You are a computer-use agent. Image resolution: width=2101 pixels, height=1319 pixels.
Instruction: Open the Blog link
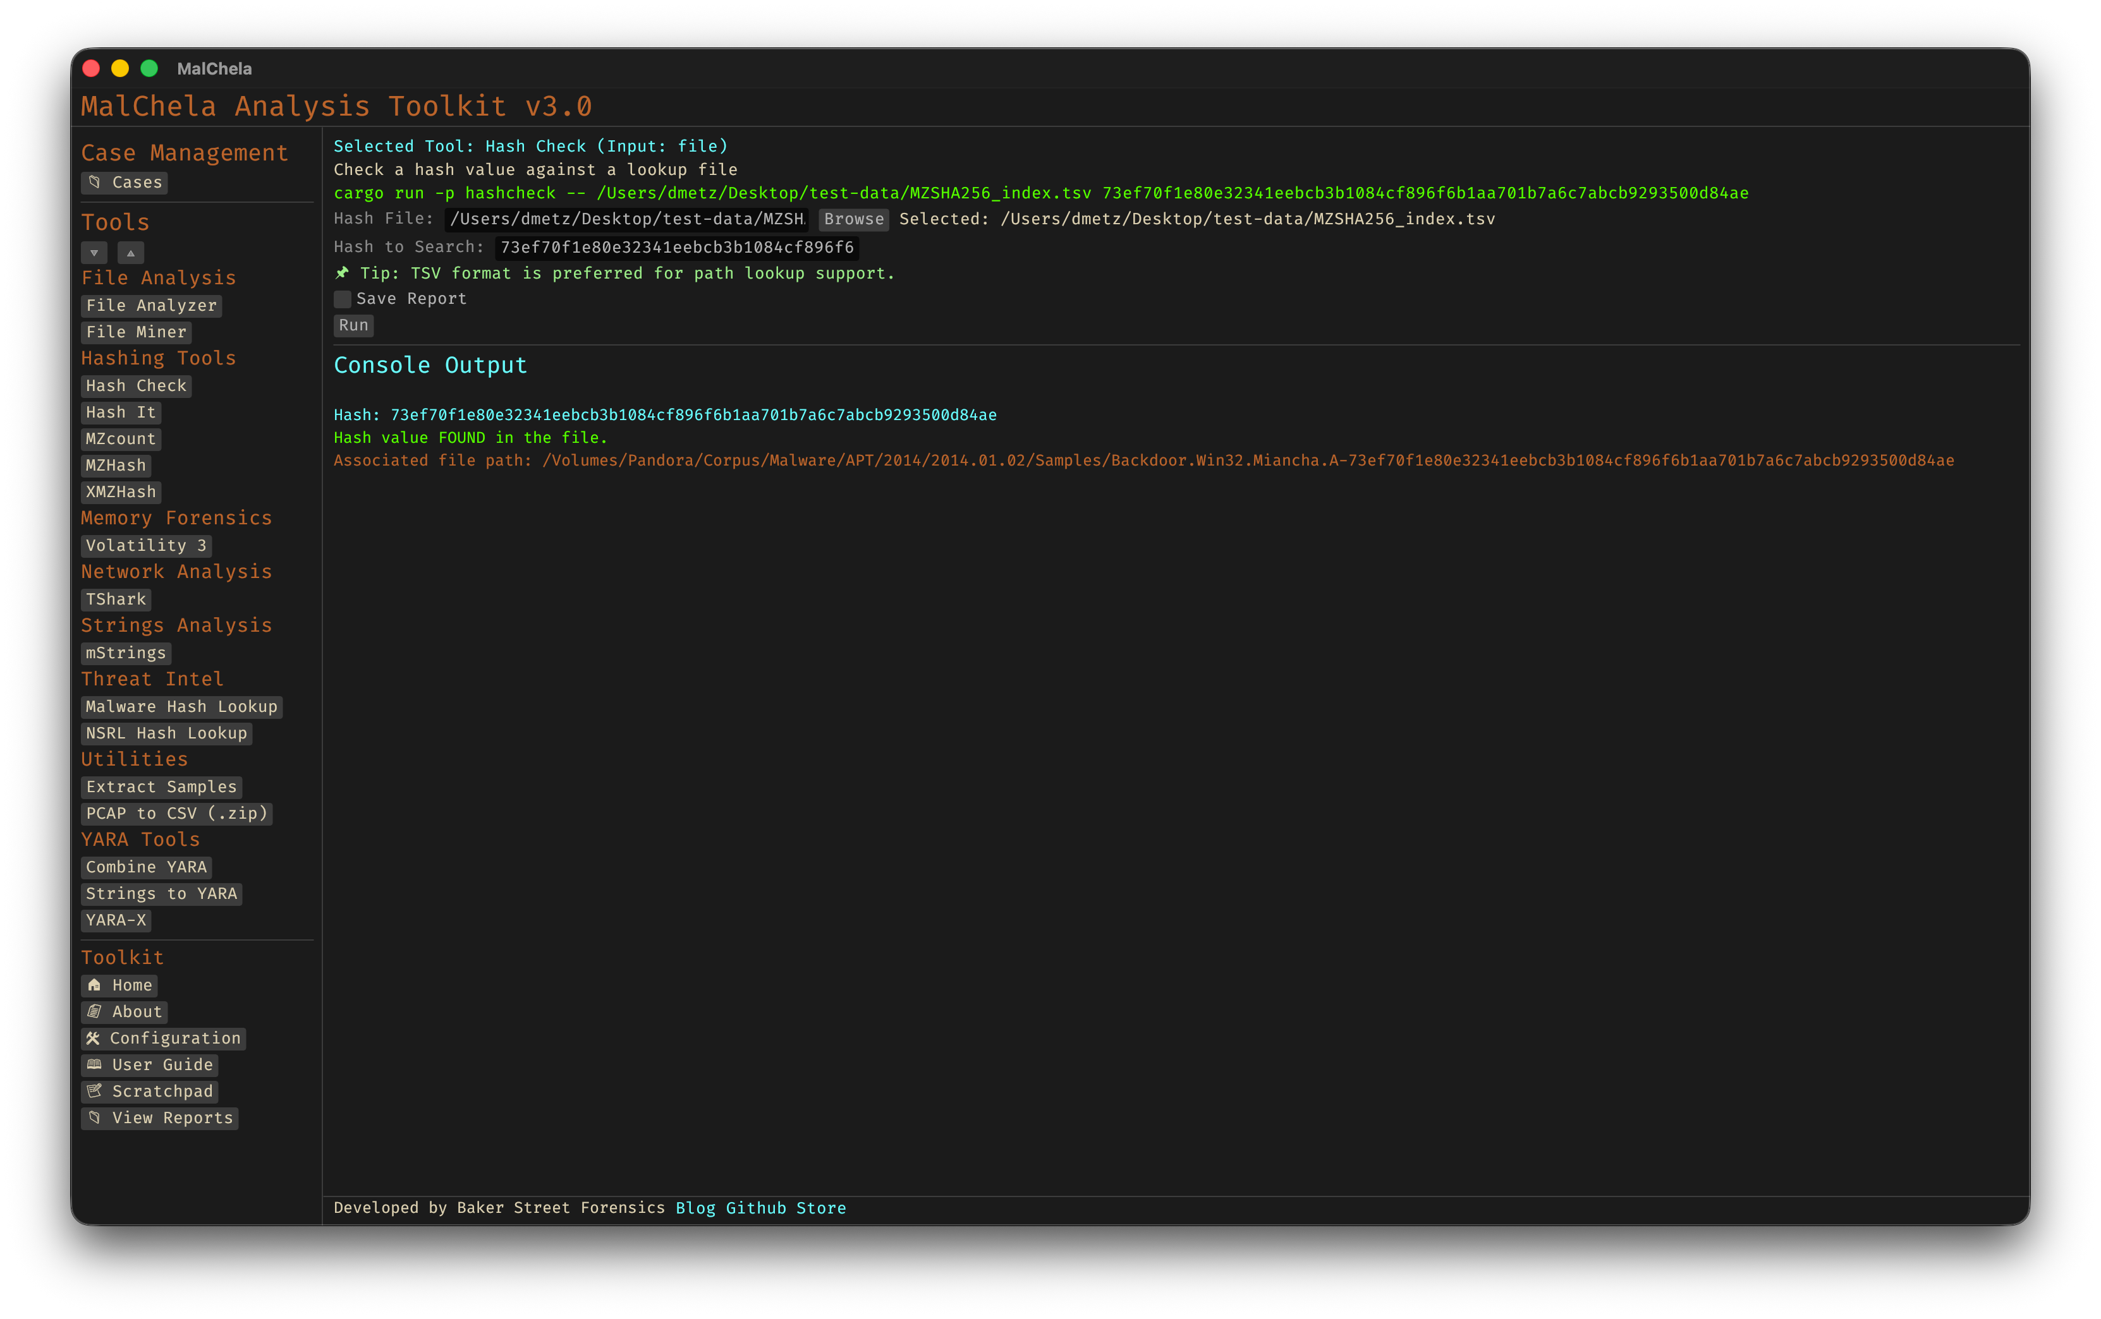point(695,1208)
